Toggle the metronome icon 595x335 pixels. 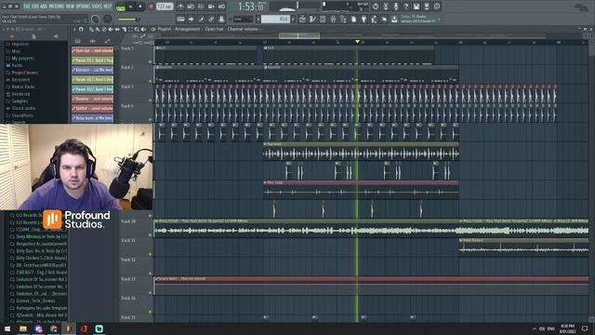pos(180,7)
